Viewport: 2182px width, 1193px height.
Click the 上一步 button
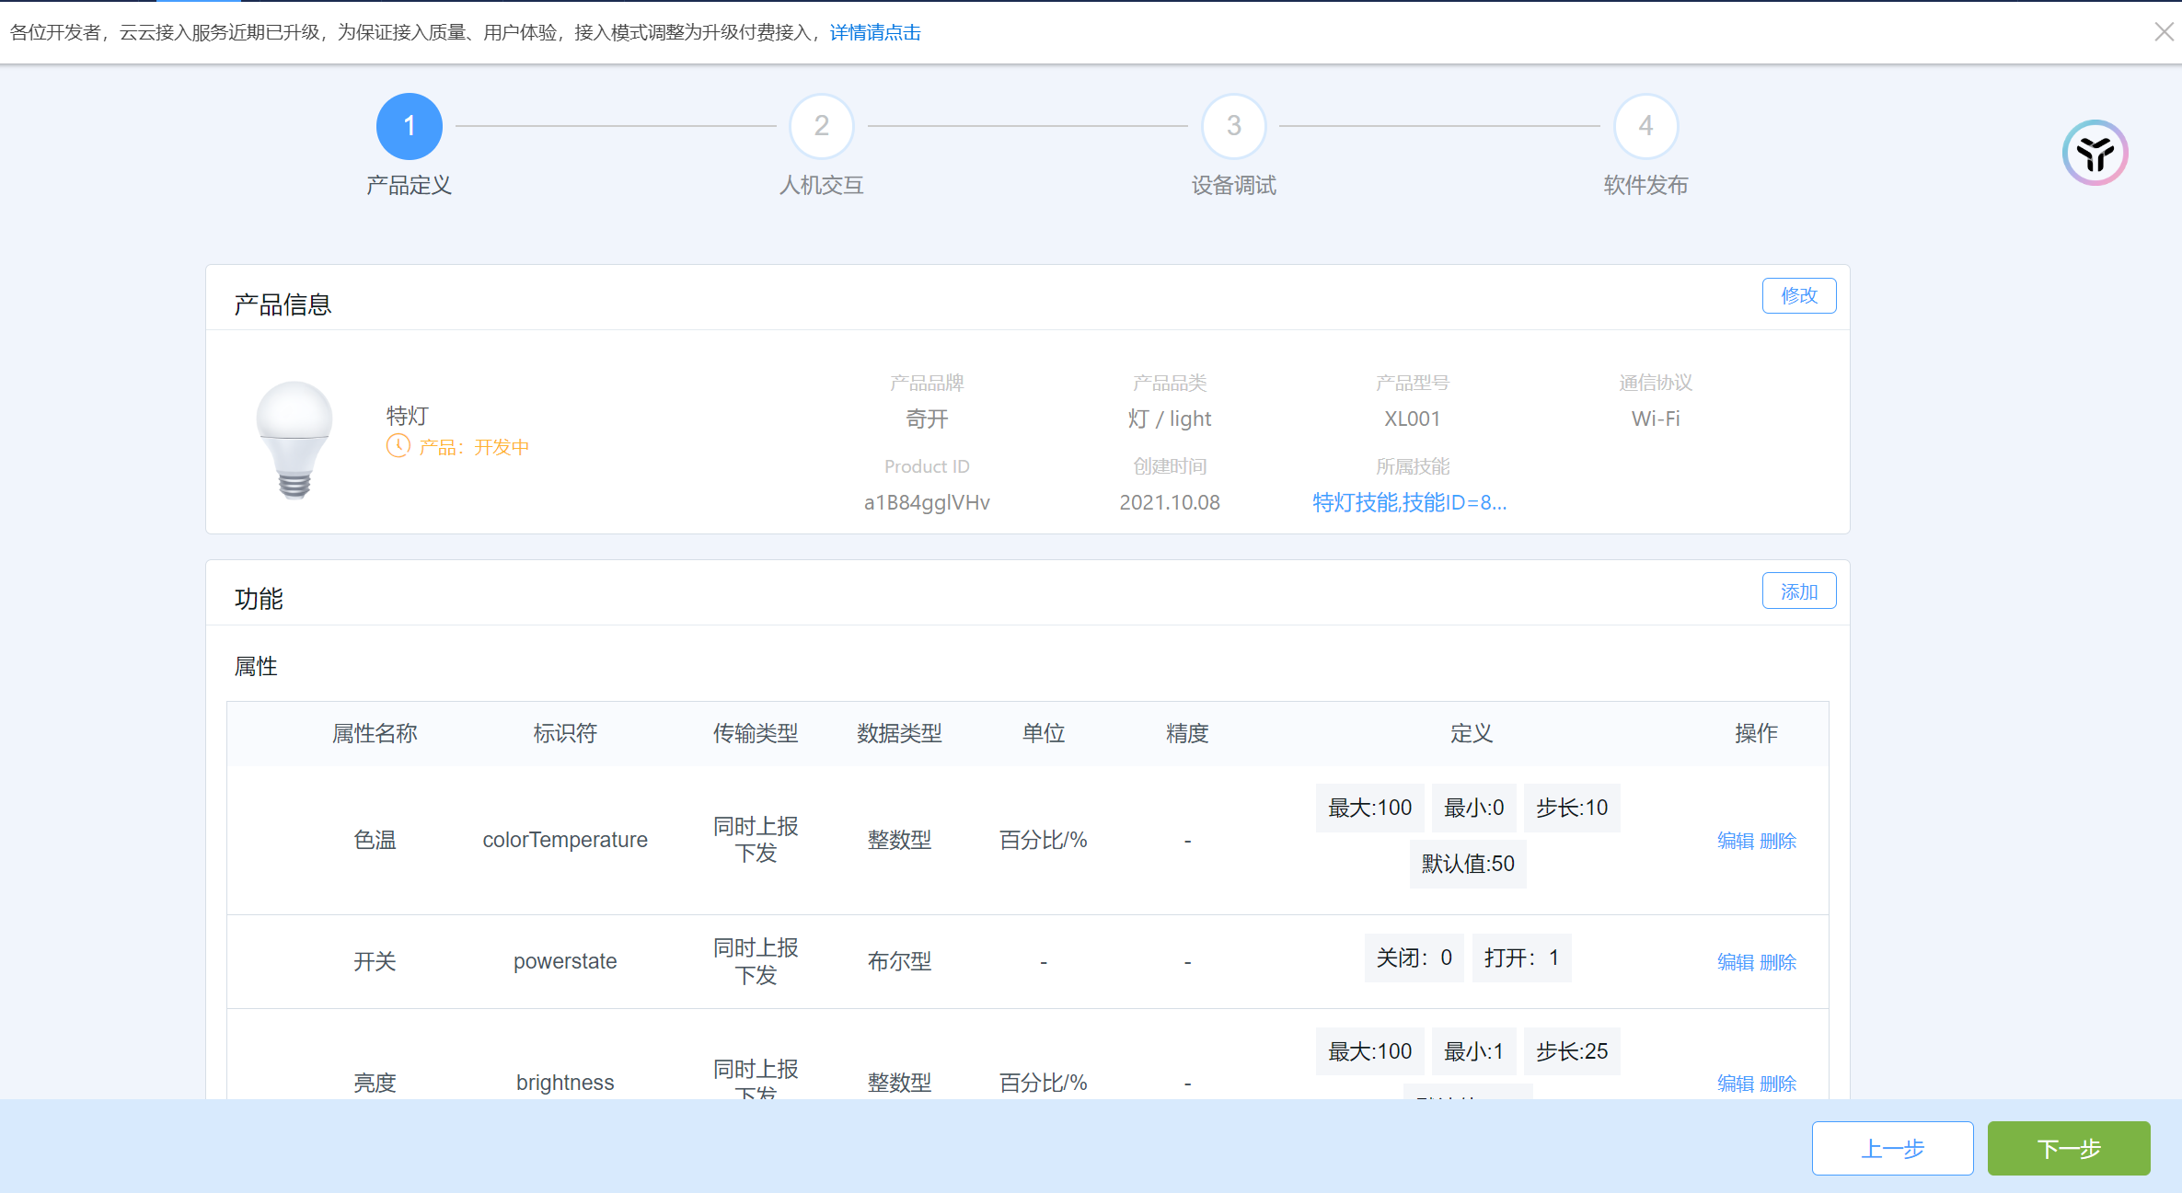point(1893,1148)
